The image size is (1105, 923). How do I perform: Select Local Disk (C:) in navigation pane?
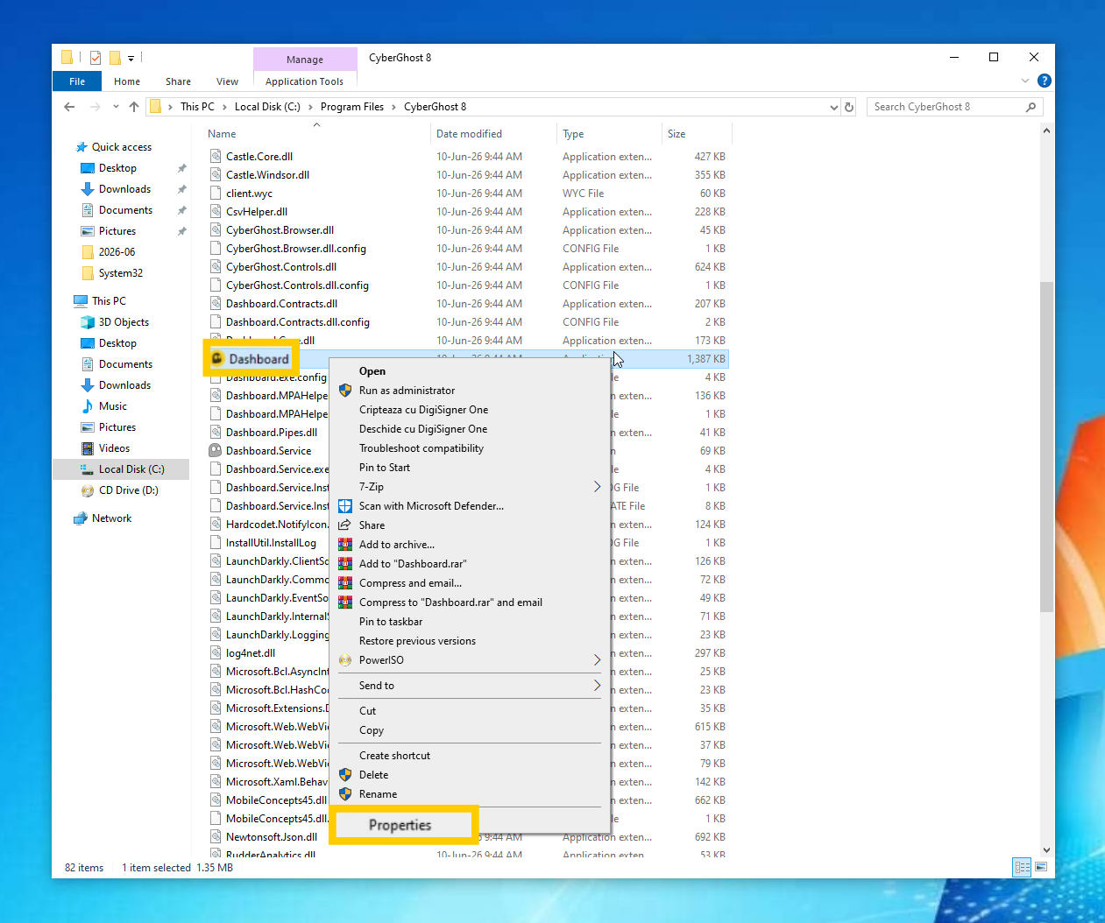(x=121, y=469)
